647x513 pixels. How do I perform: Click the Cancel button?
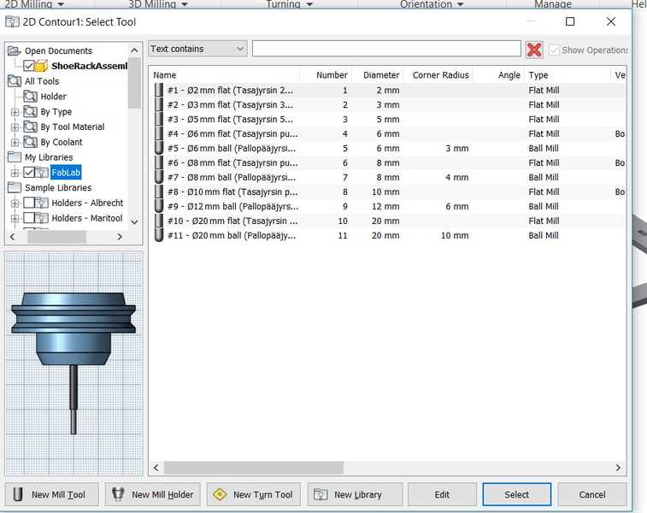point(592,494)
